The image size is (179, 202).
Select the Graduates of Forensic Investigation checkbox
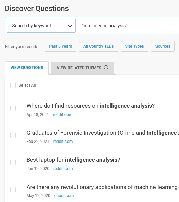tap(13, 135)
